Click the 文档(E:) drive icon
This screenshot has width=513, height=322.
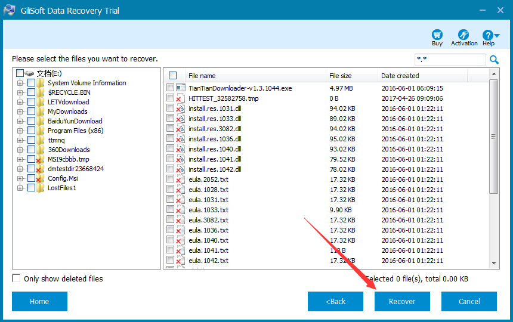pos(30,73)
